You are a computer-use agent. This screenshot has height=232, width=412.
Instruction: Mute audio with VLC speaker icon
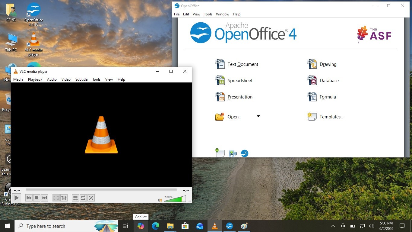coord(160,200)
